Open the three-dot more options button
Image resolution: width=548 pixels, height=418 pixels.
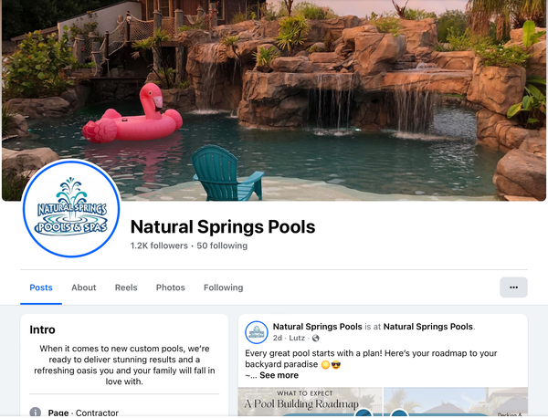coord(513,287)
